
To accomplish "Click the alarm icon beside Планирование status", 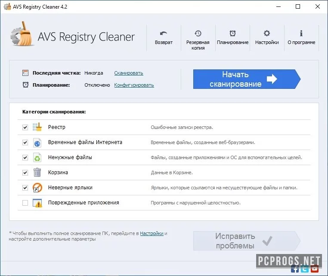I will coord(25,85).
